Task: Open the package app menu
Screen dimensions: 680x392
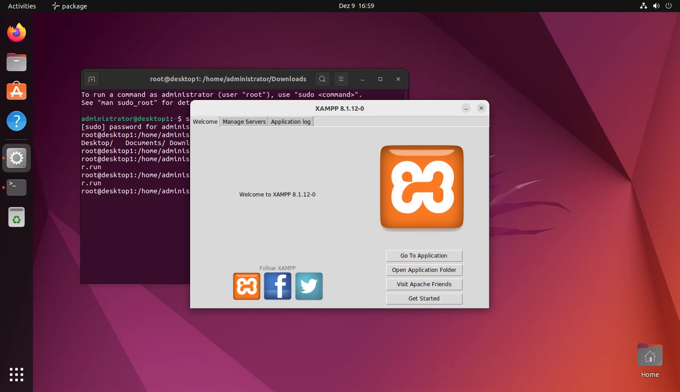Action: click(x=70, y=6)
